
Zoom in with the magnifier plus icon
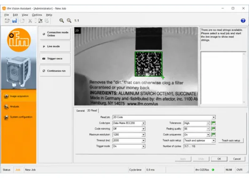(62, 21)
